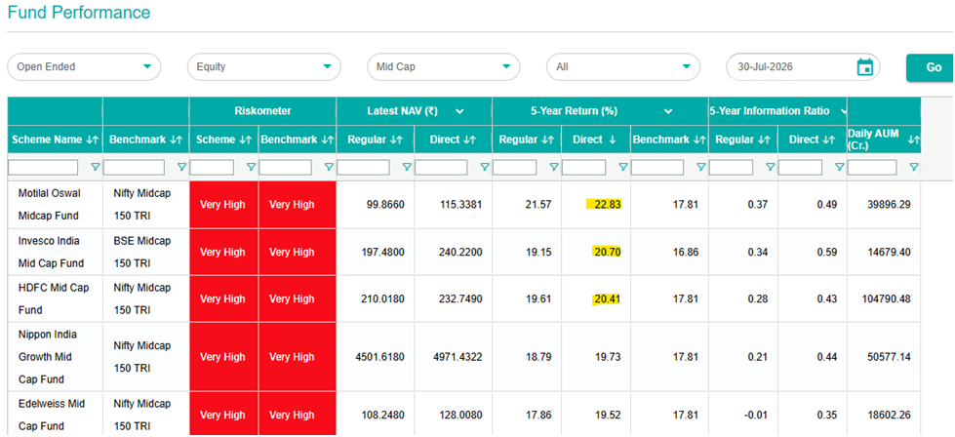Open filter icon for NAV Regular column

tap(407, 167)
